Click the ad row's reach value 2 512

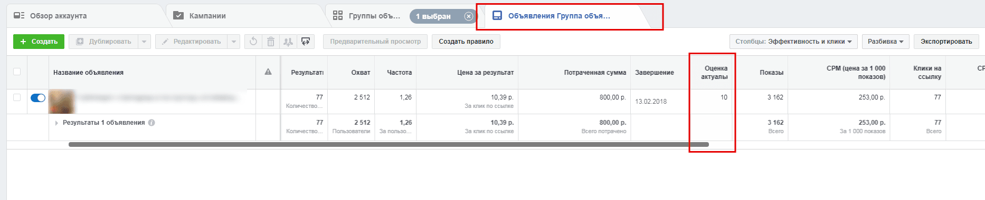tap(362, 97)
